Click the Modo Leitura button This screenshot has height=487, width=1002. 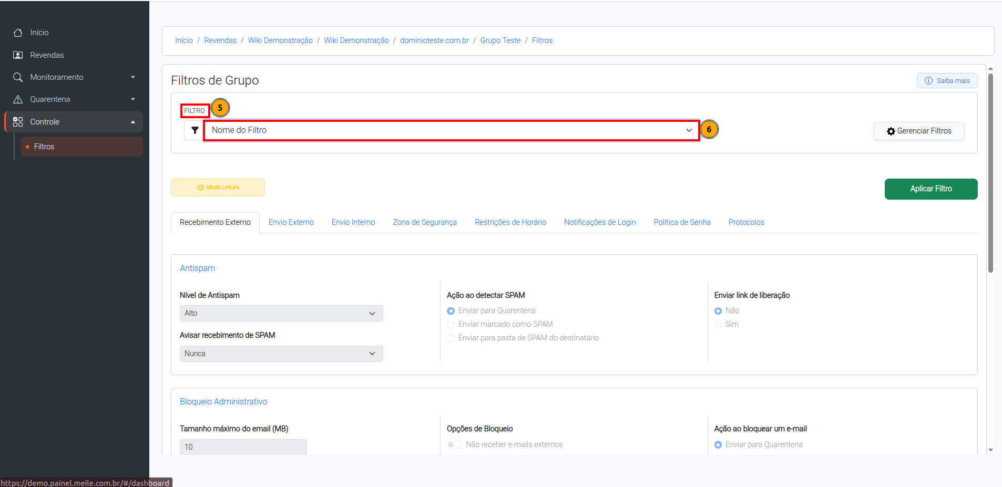[218, 188]
